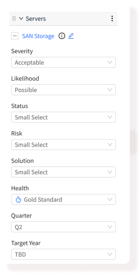Click the arrow in the Risk select field
The image size is (140, 274).
tap(110, 145)
